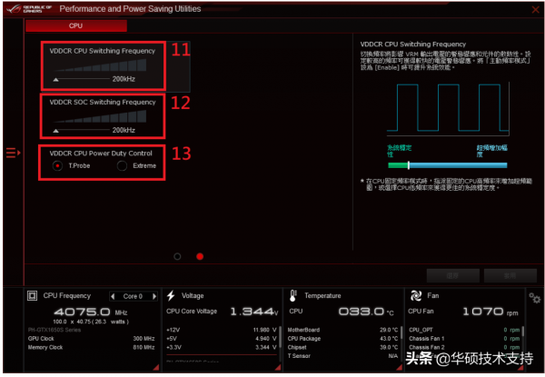
Task: Adjust VDDCR SOC Switching Frequency slider handle
Action: point(55,131)
